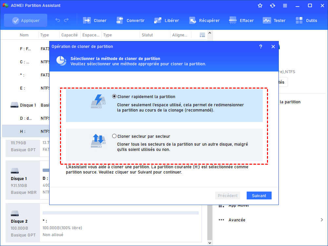328x246 pixels.
Task: Click the Précédent button
Action: pyautogui.click(x=228, y=195)
